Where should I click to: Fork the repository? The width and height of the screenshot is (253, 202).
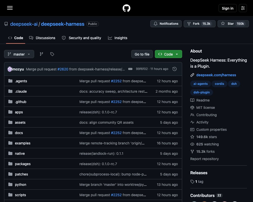tap(199, 24)
